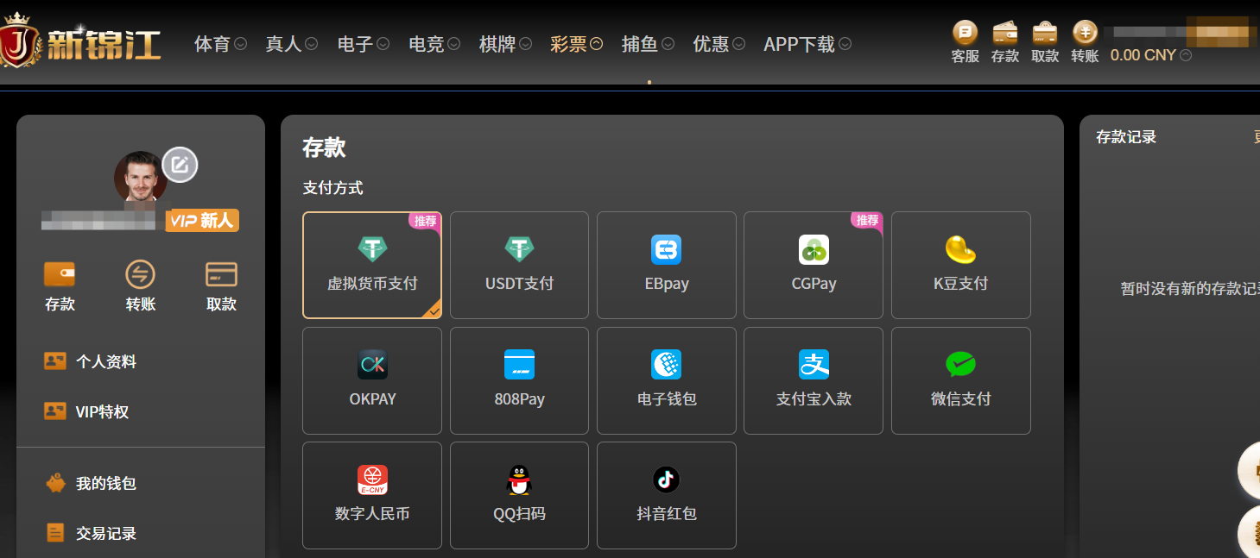Click sidebar 存款 wallet icon

[x=60, y=275]
